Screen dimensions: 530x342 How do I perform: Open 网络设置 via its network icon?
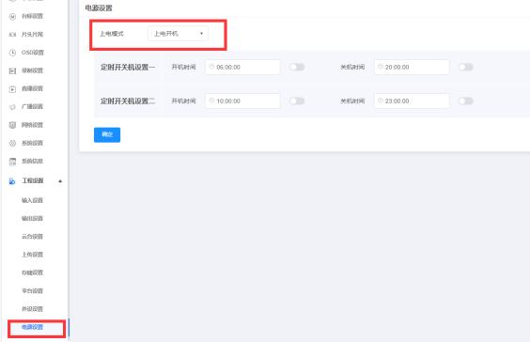click(12, 125)
